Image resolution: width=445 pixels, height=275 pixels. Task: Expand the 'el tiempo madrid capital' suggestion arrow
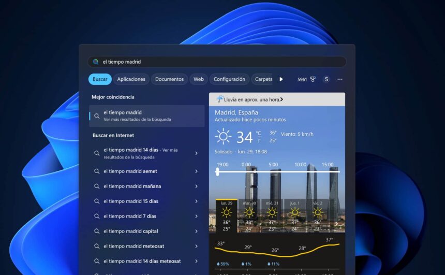click(x=197, y=231)
